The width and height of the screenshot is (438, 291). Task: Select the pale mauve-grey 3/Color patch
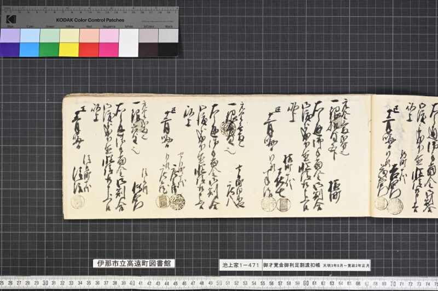tap(148, 35)
